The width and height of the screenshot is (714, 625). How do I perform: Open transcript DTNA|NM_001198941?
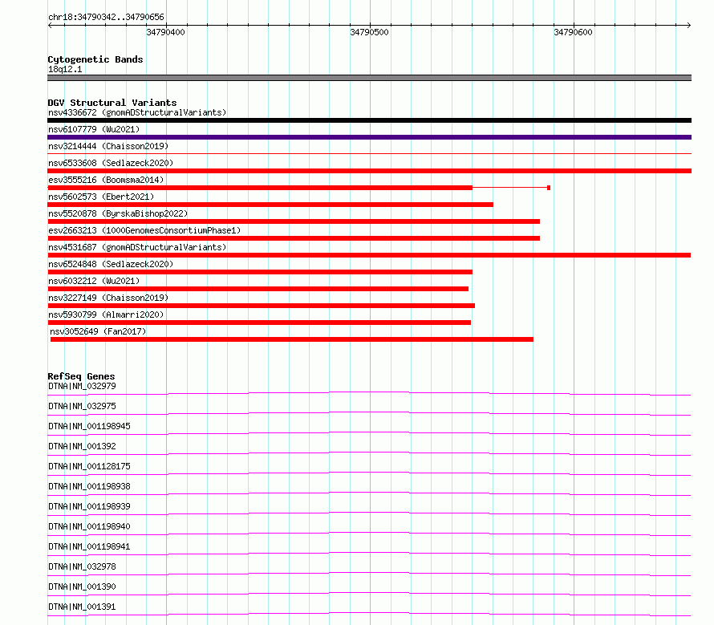pos(89,546)
